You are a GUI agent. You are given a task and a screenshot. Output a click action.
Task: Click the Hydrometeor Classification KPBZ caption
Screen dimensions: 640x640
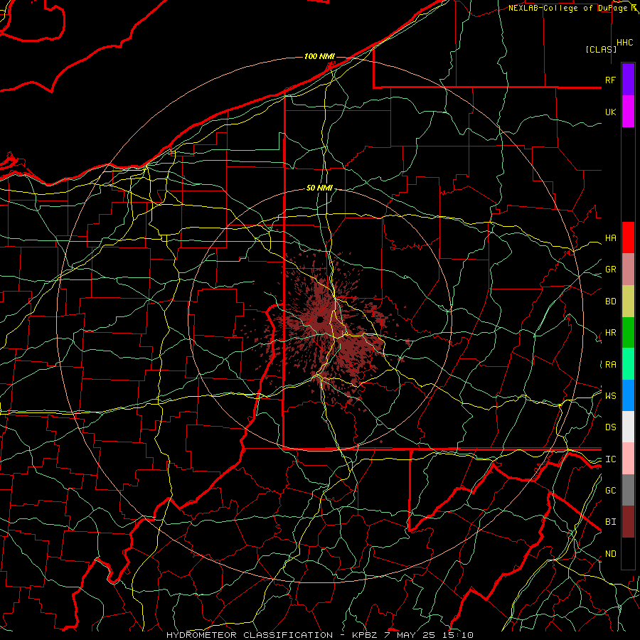point(319,635)
